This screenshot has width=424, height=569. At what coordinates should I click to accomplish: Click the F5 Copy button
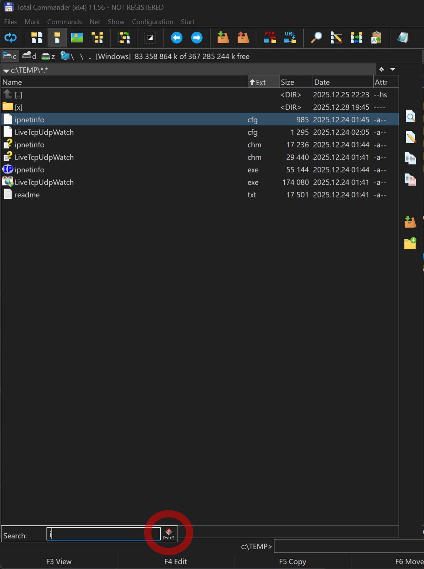[293, 561]
